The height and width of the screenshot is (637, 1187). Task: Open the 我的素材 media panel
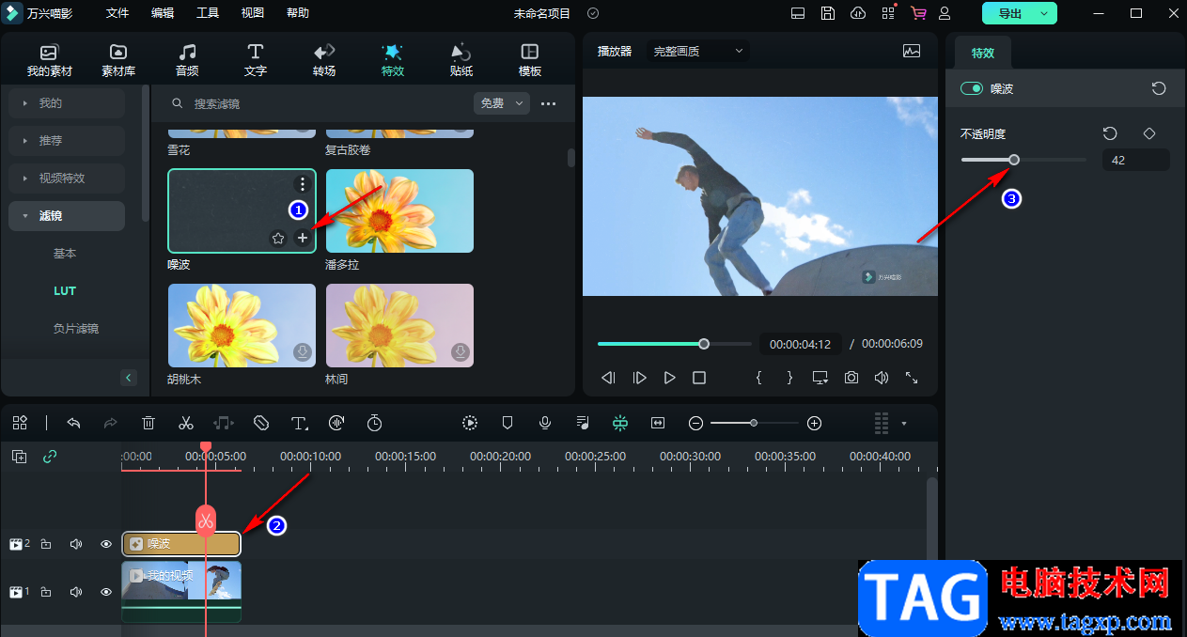(x=49, y=60)
